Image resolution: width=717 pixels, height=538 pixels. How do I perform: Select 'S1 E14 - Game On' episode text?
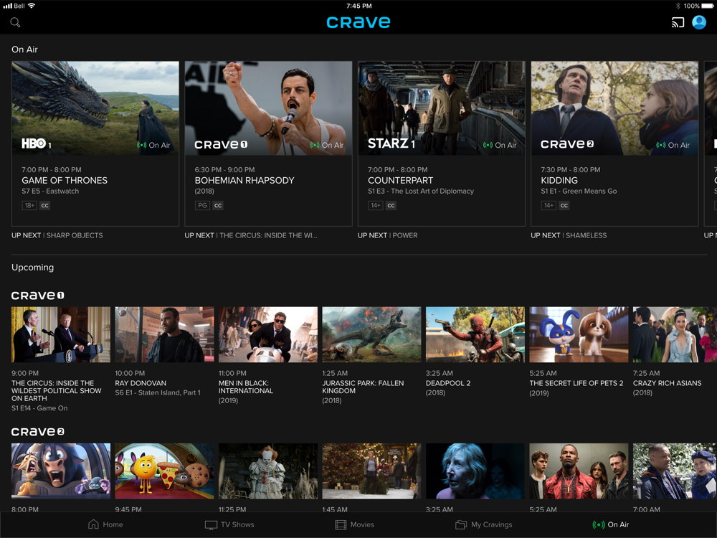(39, 408)
